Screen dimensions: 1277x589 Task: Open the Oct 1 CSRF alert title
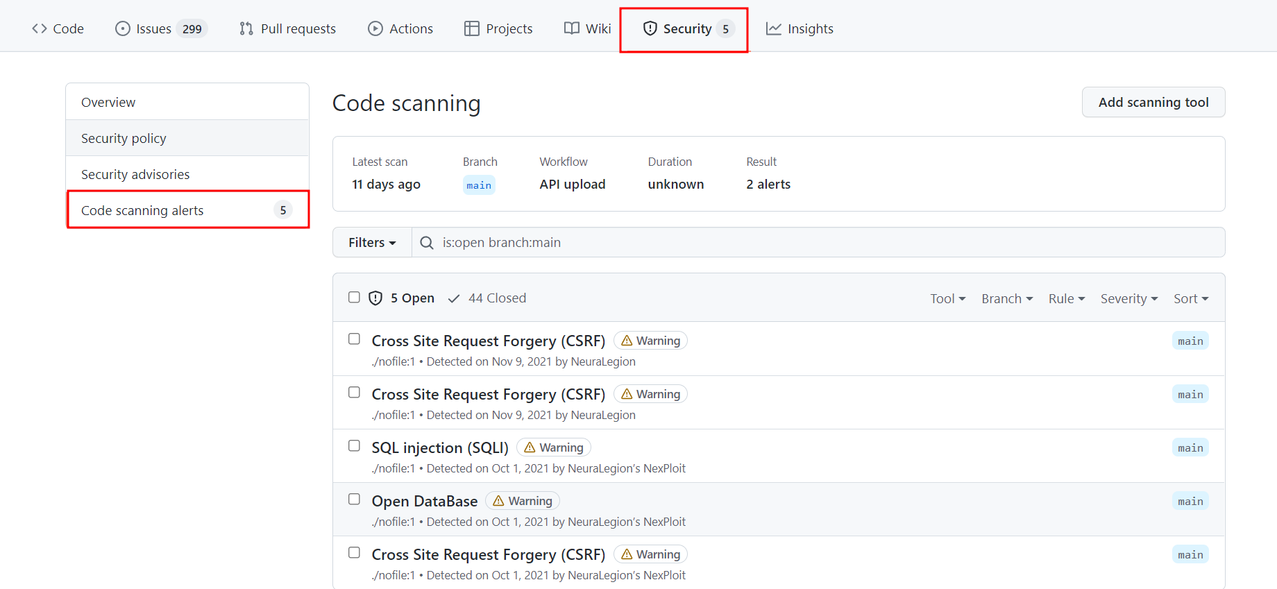coord(489,554)
